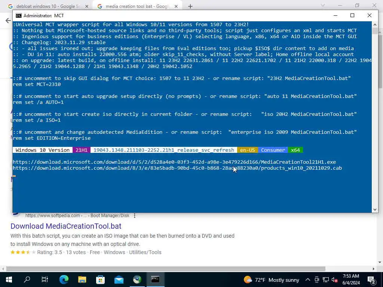
Task: Open the weather widget showing 72°F
Action: coord(272,280)
